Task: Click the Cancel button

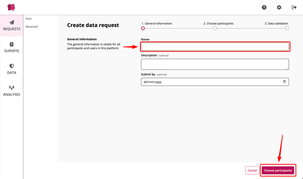Action: tap(252, 170)
